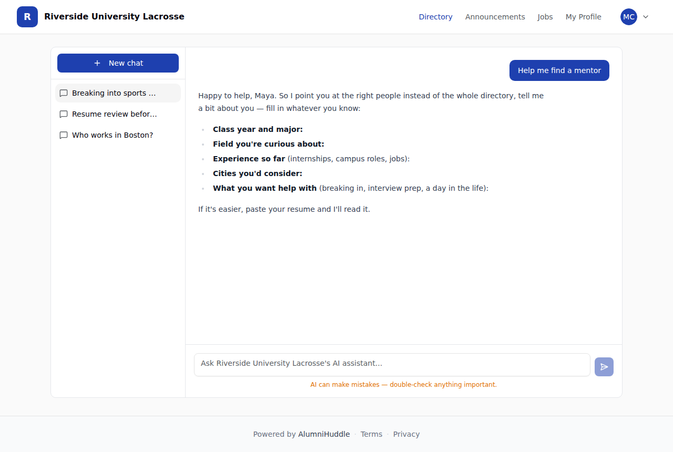Go to Announcements page

pyautogui.click(x=495, y=17)
